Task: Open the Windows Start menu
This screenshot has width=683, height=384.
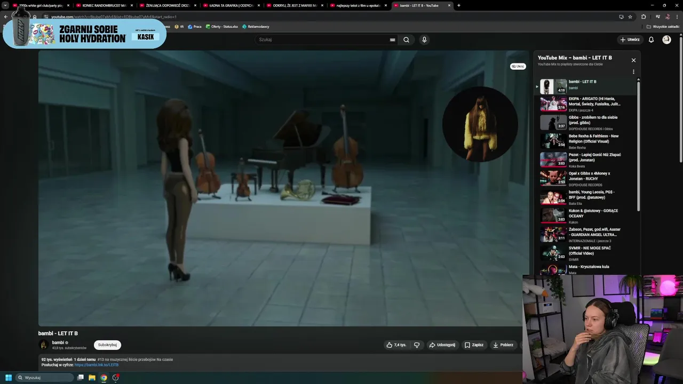Action: 9,378
